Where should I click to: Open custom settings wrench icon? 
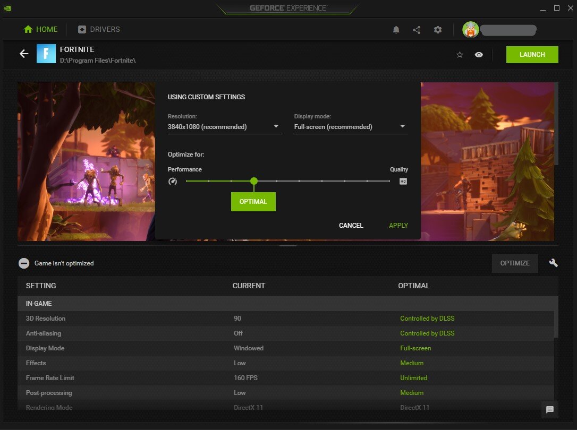(x=553, y=263)
